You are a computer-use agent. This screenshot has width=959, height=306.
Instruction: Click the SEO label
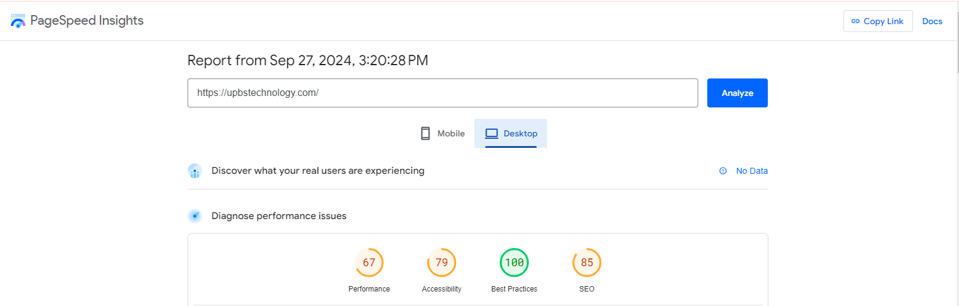587,289
